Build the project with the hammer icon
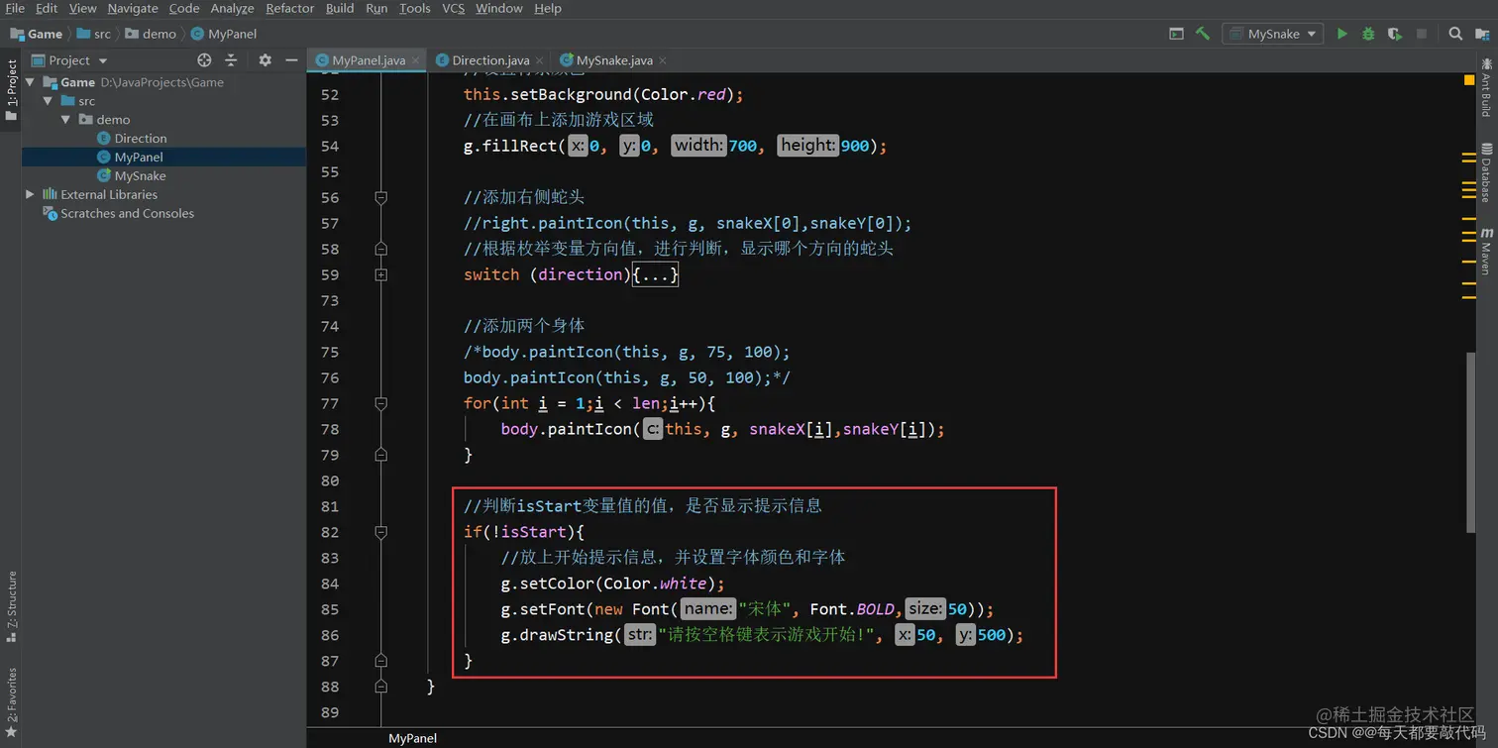Screen dimensions: 1498x748 [1203, 34]
